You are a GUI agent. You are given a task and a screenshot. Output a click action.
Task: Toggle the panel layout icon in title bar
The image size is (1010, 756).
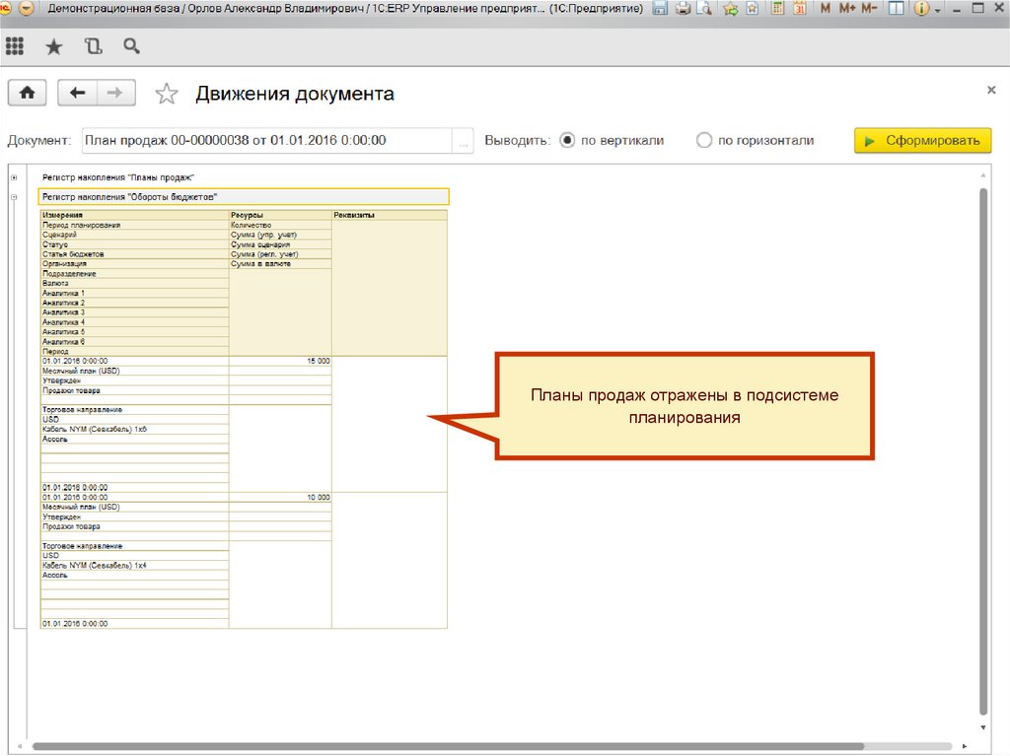pyautogui.click(x=896, y=8)
